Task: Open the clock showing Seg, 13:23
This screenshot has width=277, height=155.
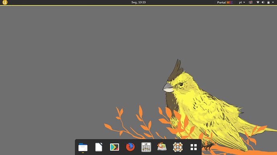Action: pos(138,2)
